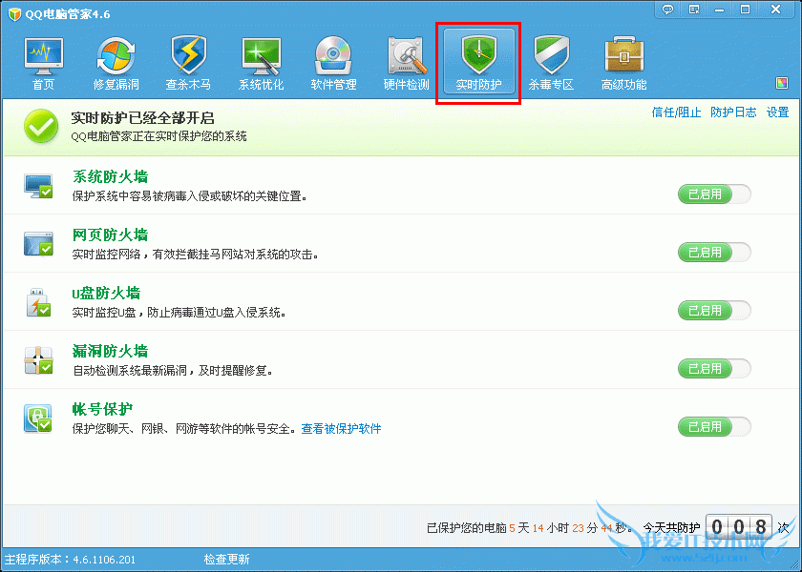The image size is (802, 572).
Task: Open 设置 settings link
Action: (x=777, y=112)
